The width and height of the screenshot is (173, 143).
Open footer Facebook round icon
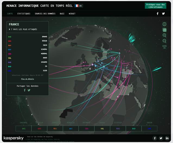(155, 138)
